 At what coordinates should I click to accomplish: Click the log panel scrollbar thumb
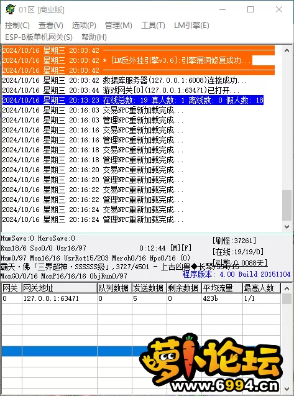287,205
